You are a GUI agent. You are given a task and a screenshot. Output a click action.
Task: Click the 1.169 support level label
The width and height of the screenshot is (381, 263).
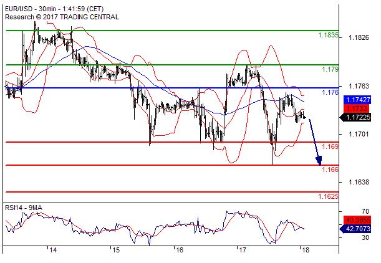coord(330,146)
